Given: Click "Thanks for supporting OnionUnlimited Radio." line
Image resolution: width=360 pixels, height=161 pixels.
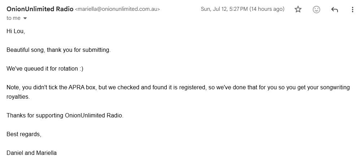Looking at the screenshot, I should pos(65,115).
